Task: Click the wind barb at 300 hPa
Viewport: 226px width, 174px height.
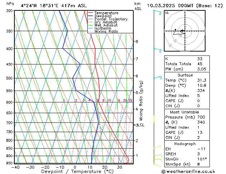Action: [157, 12]
